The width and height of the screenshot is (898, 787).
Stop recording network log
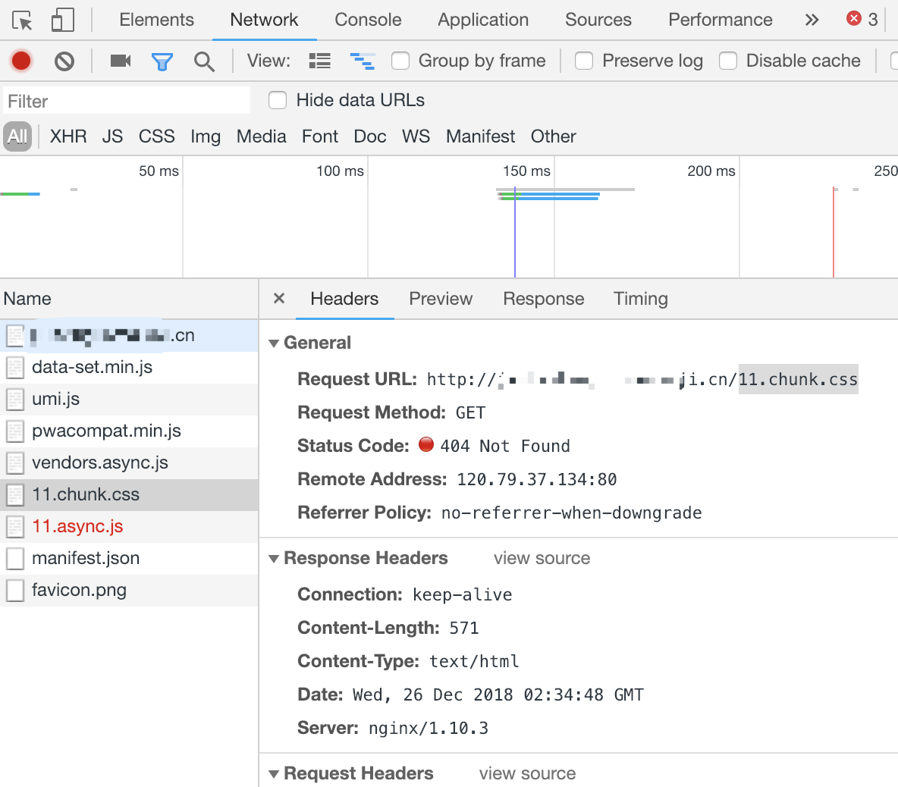click(x=20, y=61)
